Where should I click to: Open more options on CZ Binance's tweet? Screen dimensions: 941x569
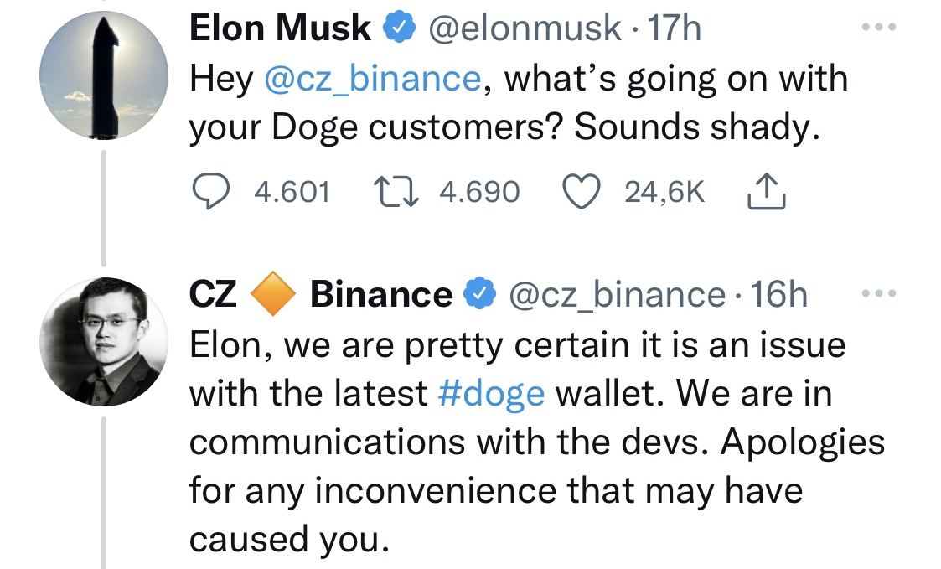(879, 293)
